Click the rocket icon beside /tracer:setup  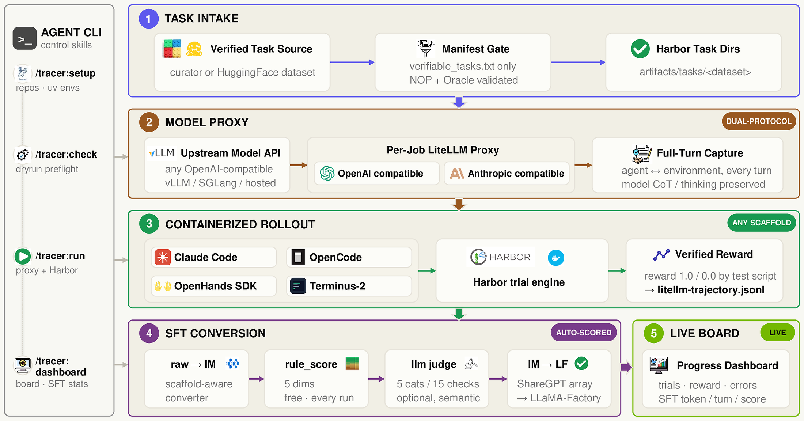[x=23, y=73]
